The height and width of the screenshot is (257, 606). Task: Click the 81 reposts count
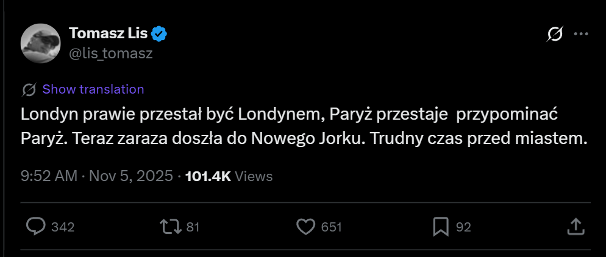(193, 227)
